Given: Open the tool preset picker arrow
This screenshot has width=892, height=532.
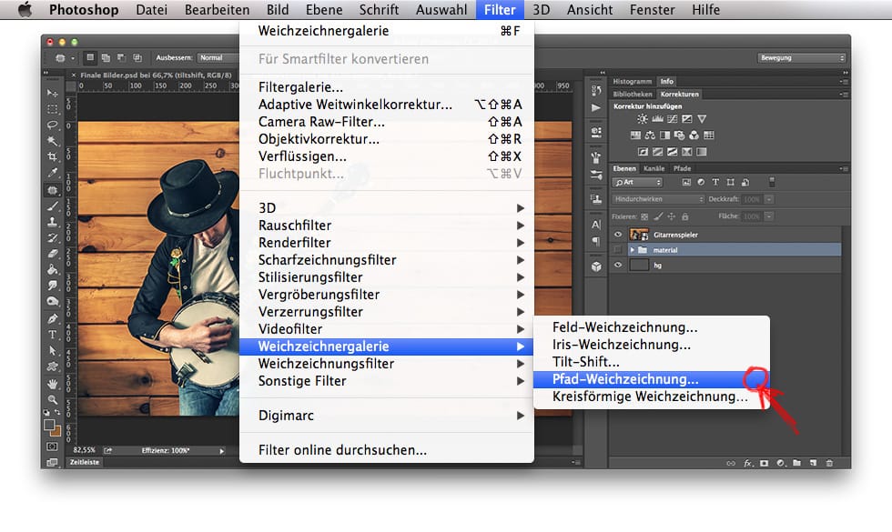Looking at the screenshot, I should coord(73,58).
